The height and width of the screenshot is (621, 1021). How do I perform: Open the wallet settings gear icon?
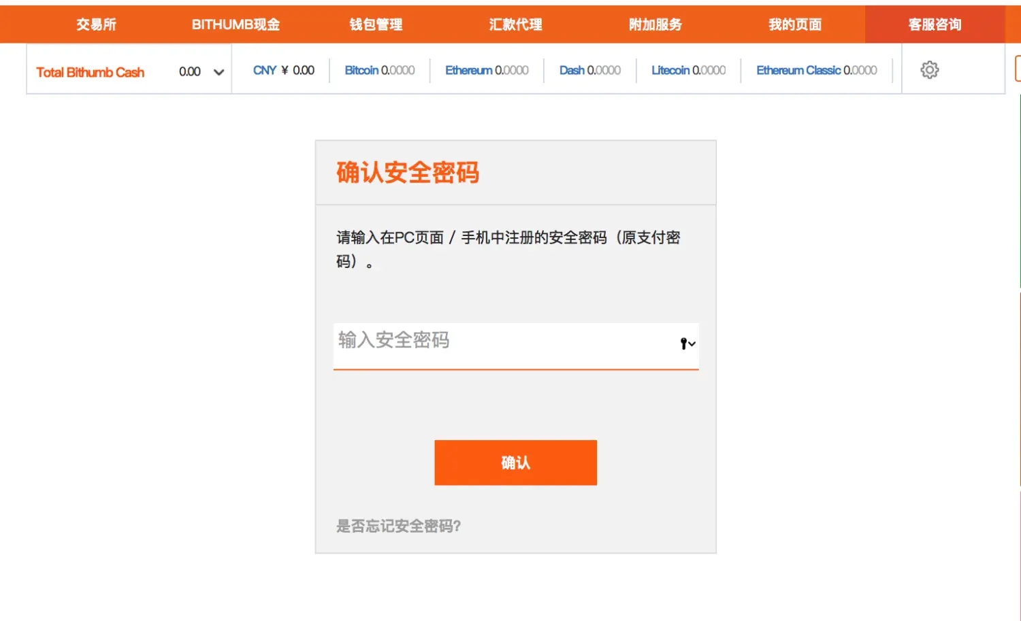tap(928, 69)
